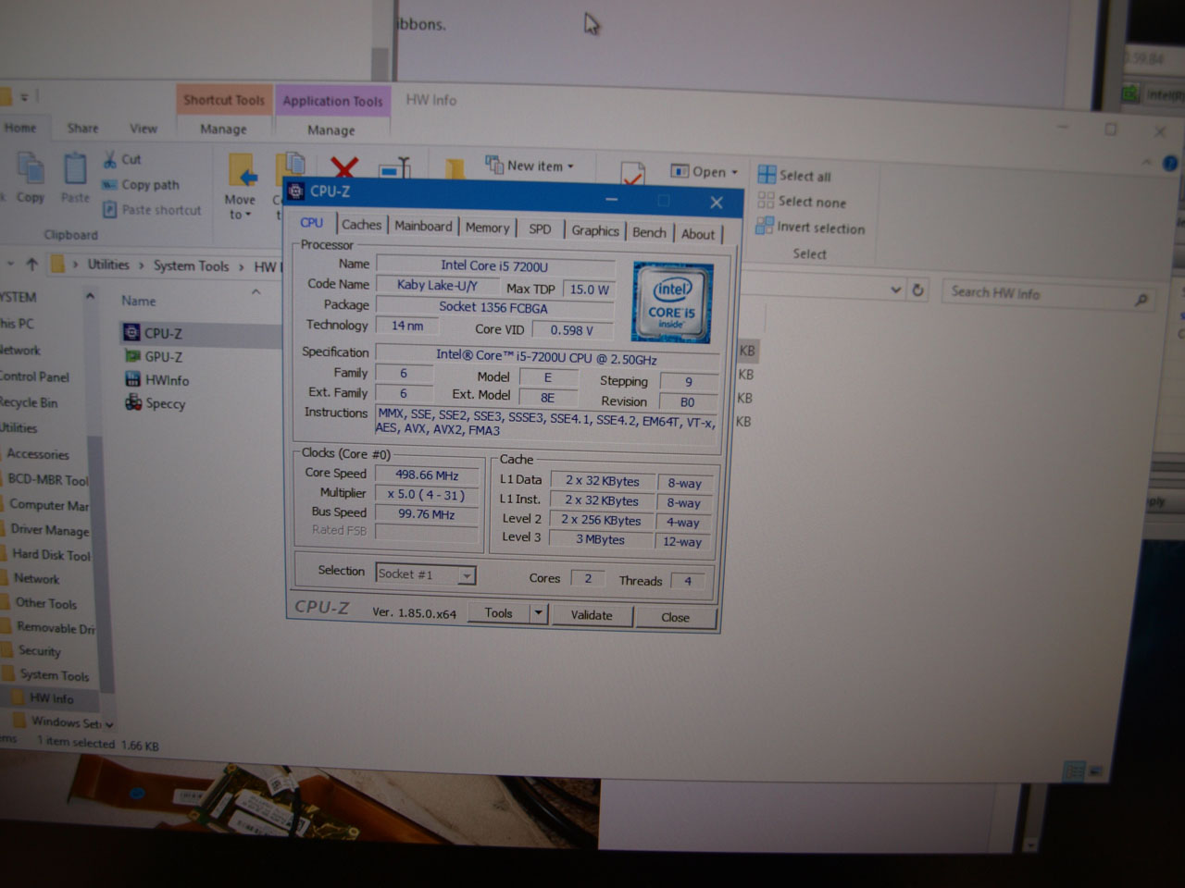This screenshot has height=888, width=1185.
Task: Click the Validate button
Action: click(x=592, y=615)
